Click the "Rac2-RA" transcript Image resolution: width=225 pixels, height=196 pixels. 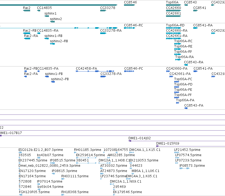coord(31,36)
